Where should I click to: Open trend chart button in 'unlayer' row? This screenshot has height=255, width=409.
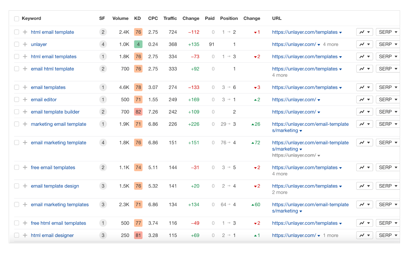pos(364,44)
